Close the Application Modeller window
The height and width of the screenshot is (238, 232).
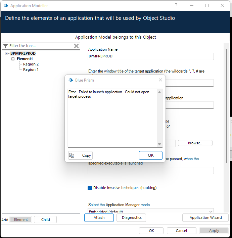(x=222, y=5)
